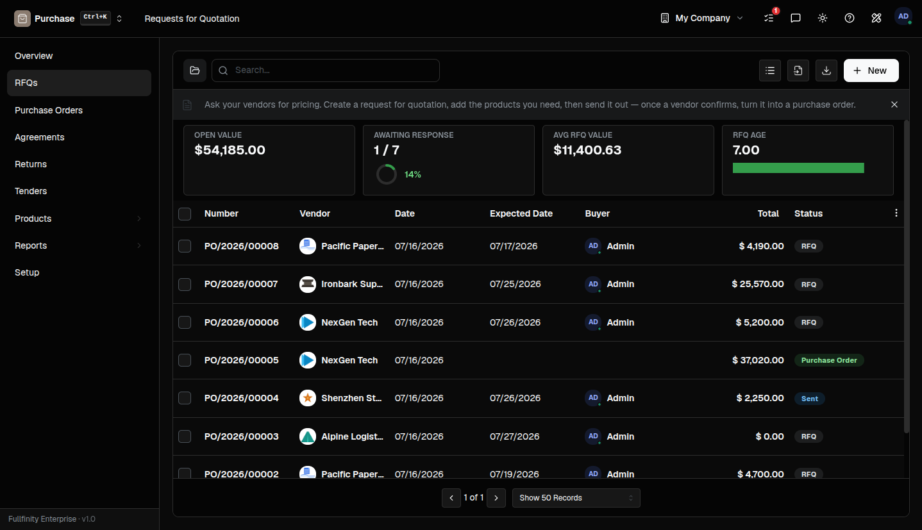Open the Show 50 Records dropdown
The image size is (922, 530).
[x=576, y=498]
